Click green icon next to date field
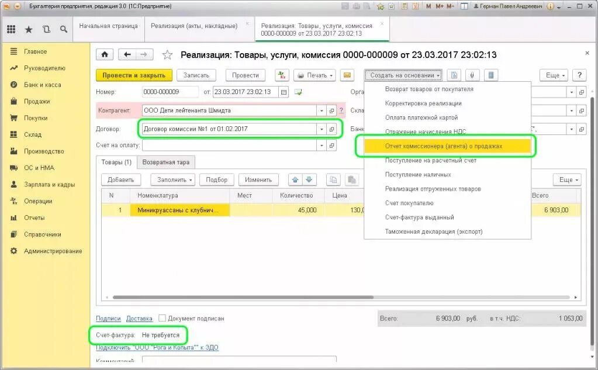The height and width of the screenshot is (370, 598). 298,92
